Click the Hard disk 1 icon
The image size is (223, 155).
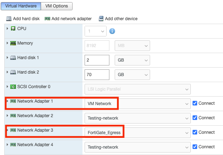coord(13,58)
